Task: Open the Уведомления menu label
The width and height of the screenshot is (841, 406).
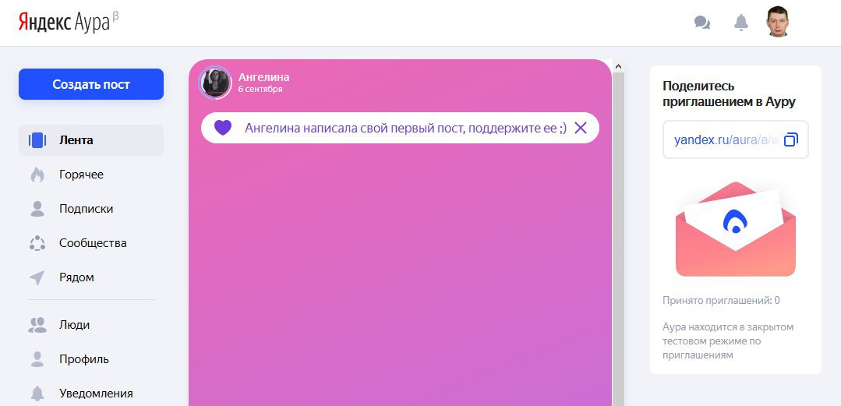Action: click(x=96, y=394)
